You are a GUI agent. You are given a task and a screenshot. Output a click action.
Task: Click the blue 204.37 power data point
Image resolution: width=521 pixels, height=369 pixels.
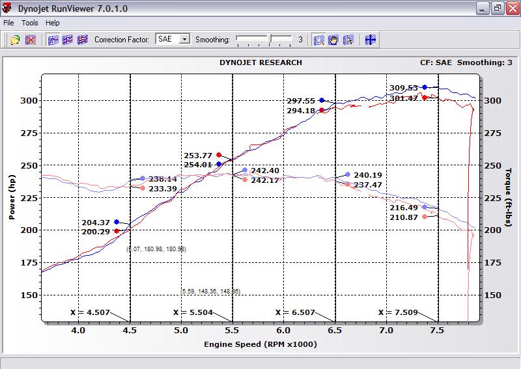117,222
